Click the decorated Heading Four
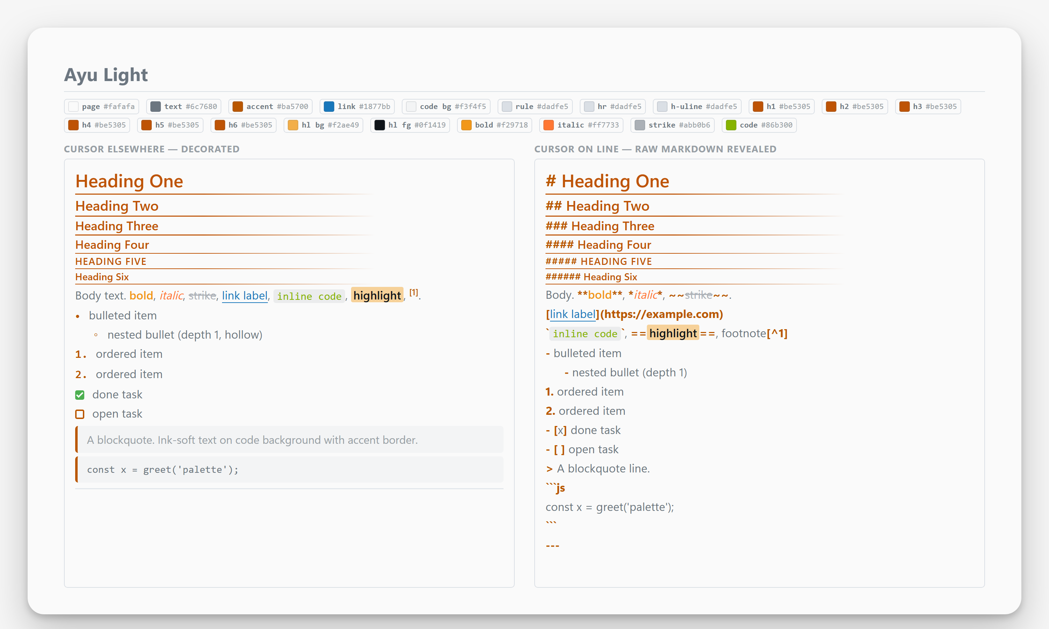Viewport: 1049px width, 629px height. [112, 245]
